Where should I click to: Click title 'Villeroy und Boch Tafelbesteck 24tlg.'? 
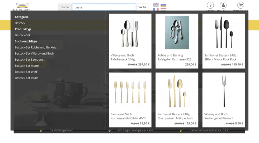[x=123, y=57]
